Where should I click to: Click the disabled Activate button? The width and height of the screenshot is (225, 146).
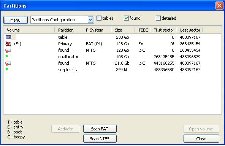(x=66, y=129)
